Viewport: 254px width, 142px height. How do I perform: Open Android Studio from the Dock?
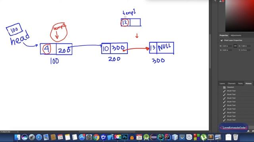point(146,137)
